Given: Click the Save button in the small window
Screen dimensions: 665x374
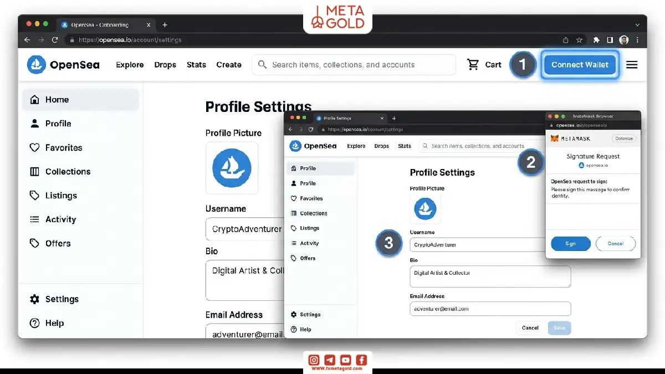Looking at the screenshot, I should point(559,328).
